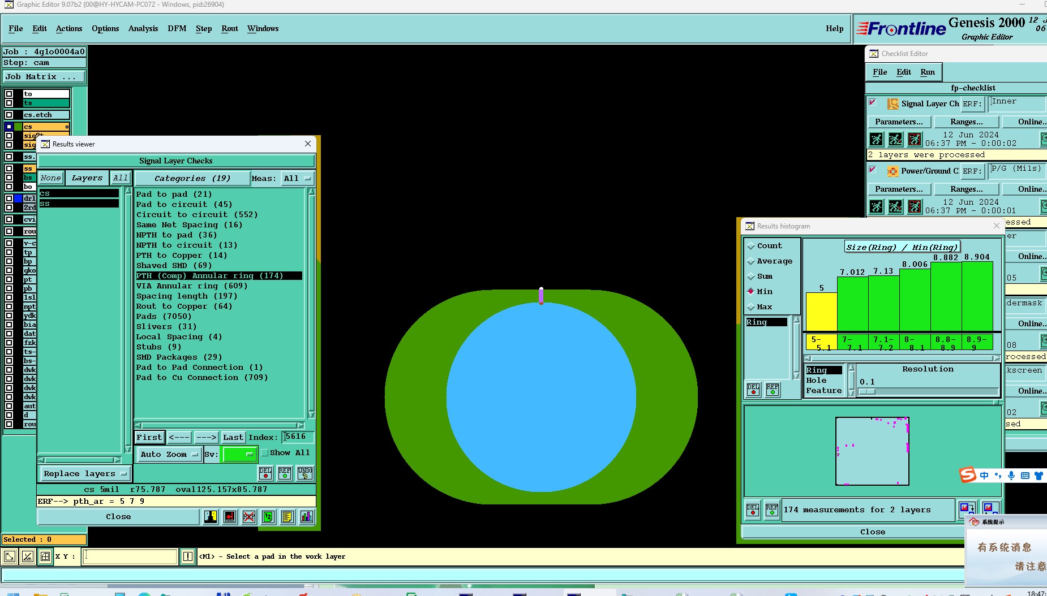Image resolution: width=1047 pixels, height=596 pixels.
Task: Click the Last button in Results viewer
Action: point(233,438)
